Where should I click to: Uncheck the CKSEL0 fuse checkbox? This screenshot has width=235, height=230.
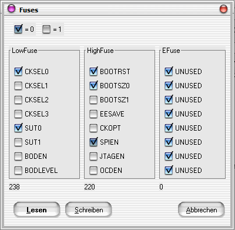pyautogui.click(x=18, y=72)
